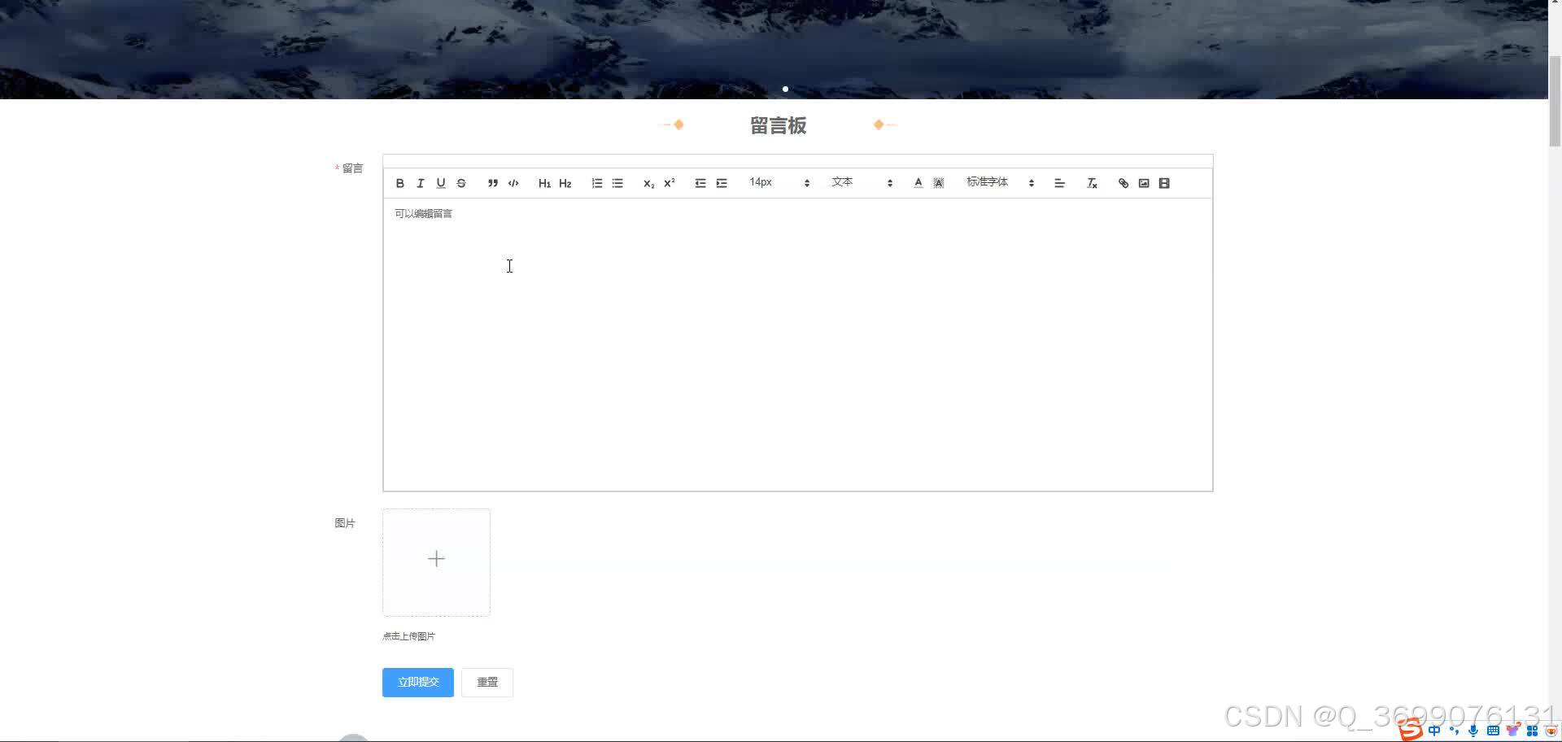Screen dimensions: 1562x742
Task: Apply superscript formatting
Action: pos(670,183)
